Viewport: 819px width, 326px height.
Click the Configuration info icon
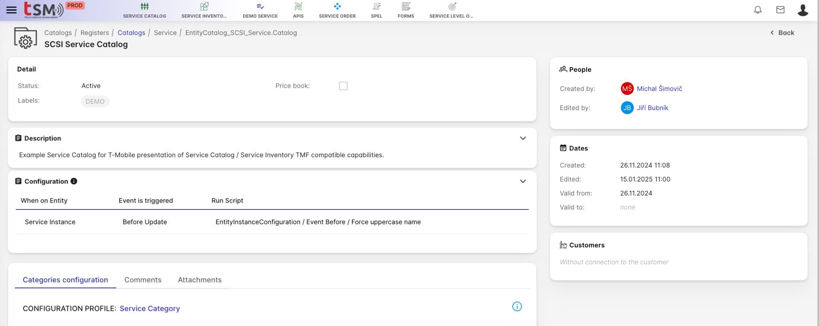point(74,181)
